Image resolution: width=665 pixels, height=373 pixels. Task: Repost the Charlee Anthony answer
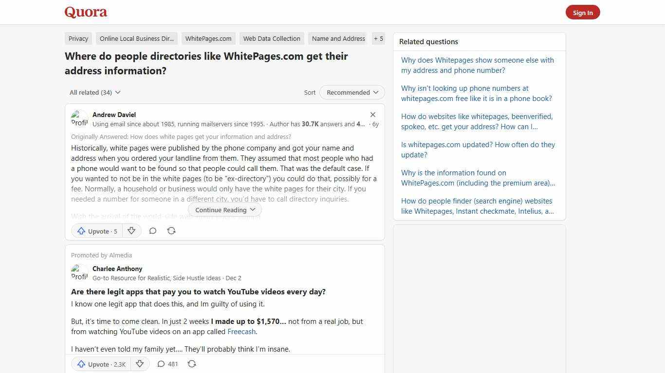pos(192,364)
